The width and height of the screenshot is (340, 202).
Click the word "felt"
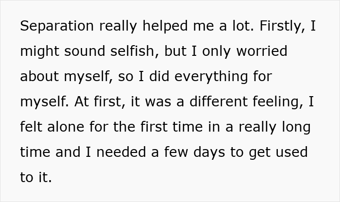31,127
